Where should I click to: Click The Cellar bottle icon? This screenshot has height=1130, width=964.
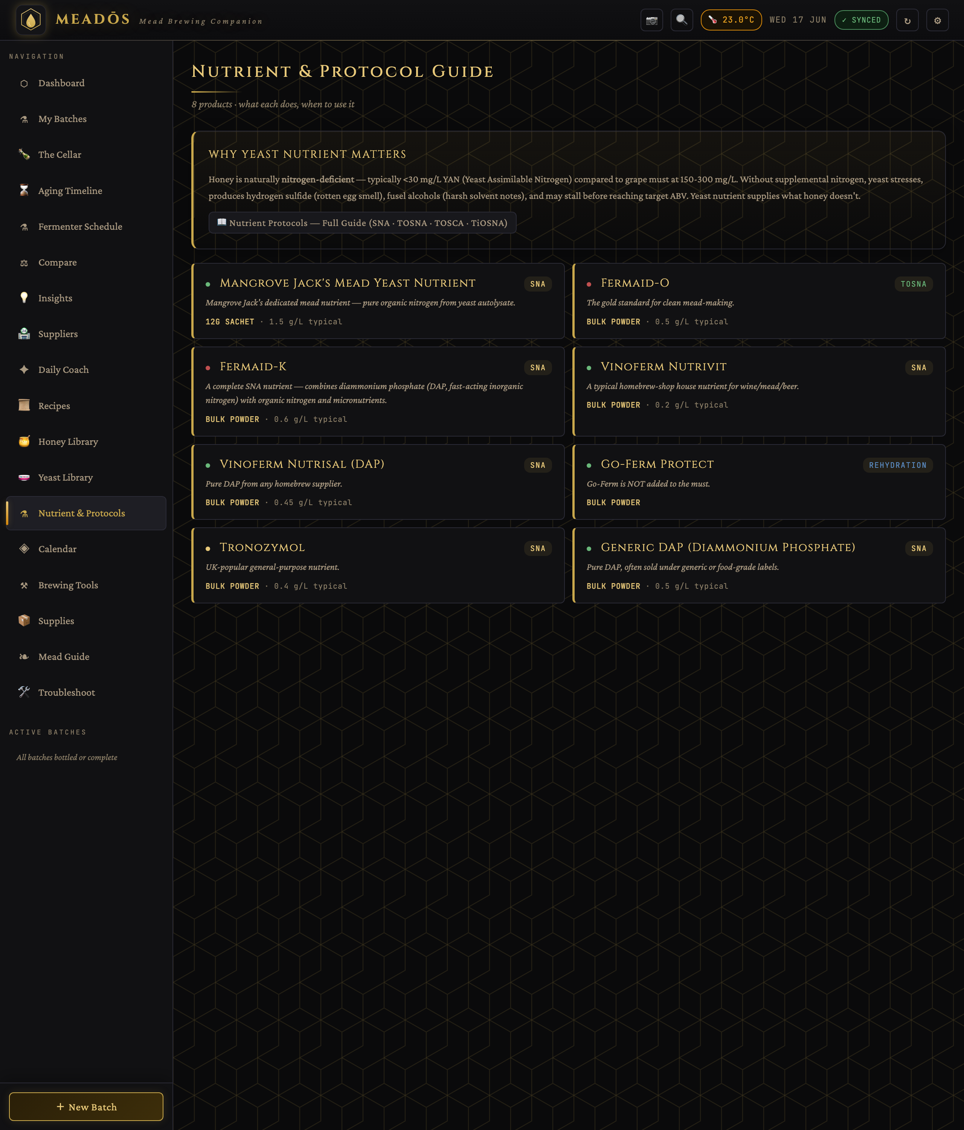point(24,155)
